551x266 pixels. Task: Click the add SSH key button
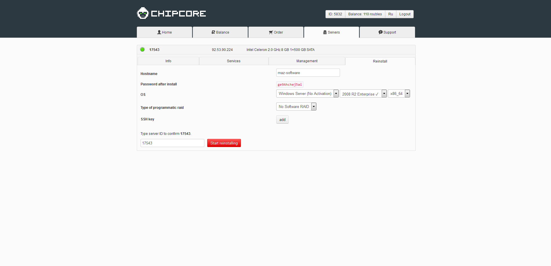coord(282,120)
